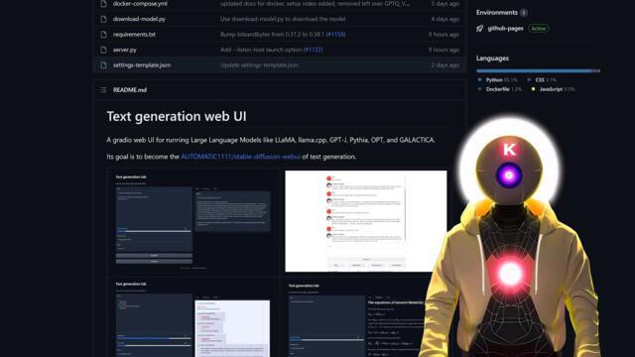This screenshot has width=635, height=357.
Task: Open README.md file header link
Action: 130,90
